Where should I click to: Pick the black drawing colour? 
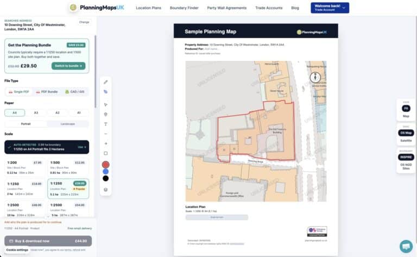105,178
